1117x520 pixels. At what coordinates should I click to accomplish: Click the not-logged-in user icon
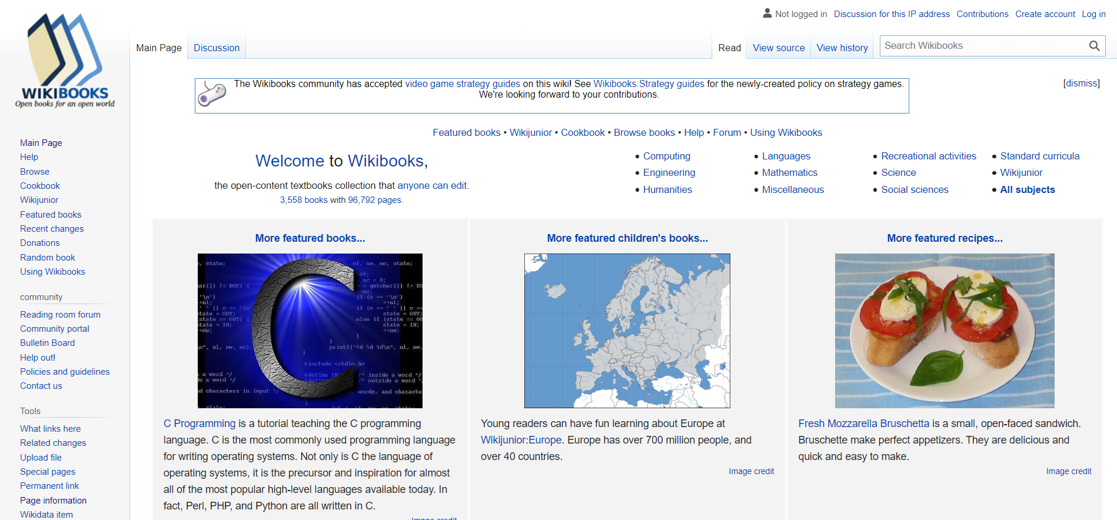pyautogui.click(x=767, y=13)
